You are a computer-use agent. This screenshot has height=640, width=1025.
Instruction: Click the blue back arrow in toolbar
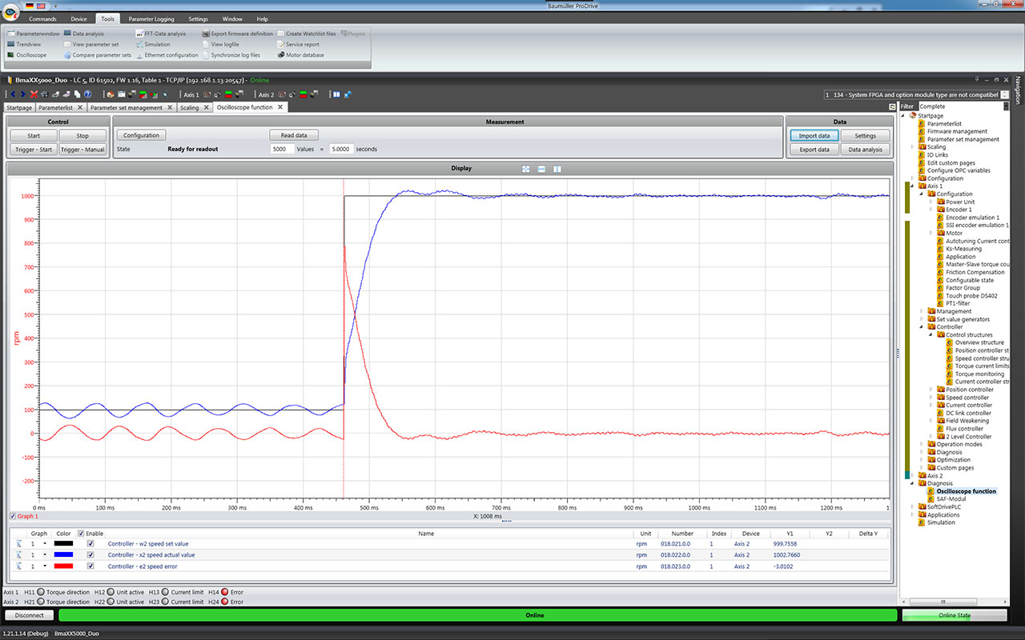[x=14, y=94]
